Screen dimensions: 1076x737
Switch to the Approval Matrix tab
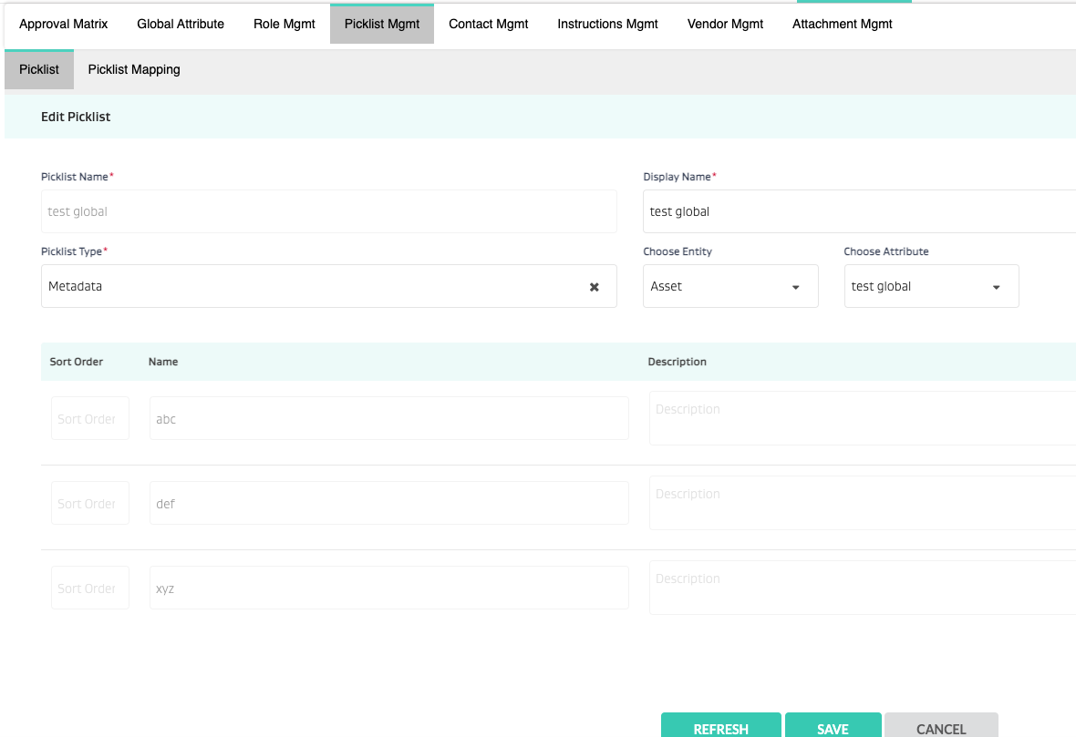point(64,25)
